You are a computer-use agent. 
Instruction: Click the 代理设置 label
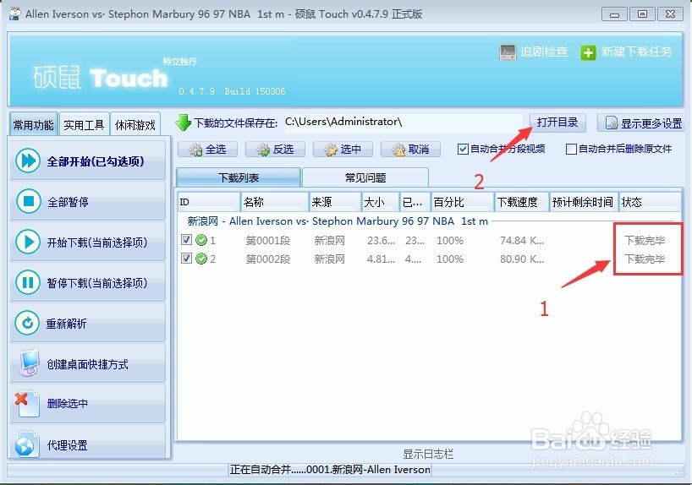pos(67,445)
